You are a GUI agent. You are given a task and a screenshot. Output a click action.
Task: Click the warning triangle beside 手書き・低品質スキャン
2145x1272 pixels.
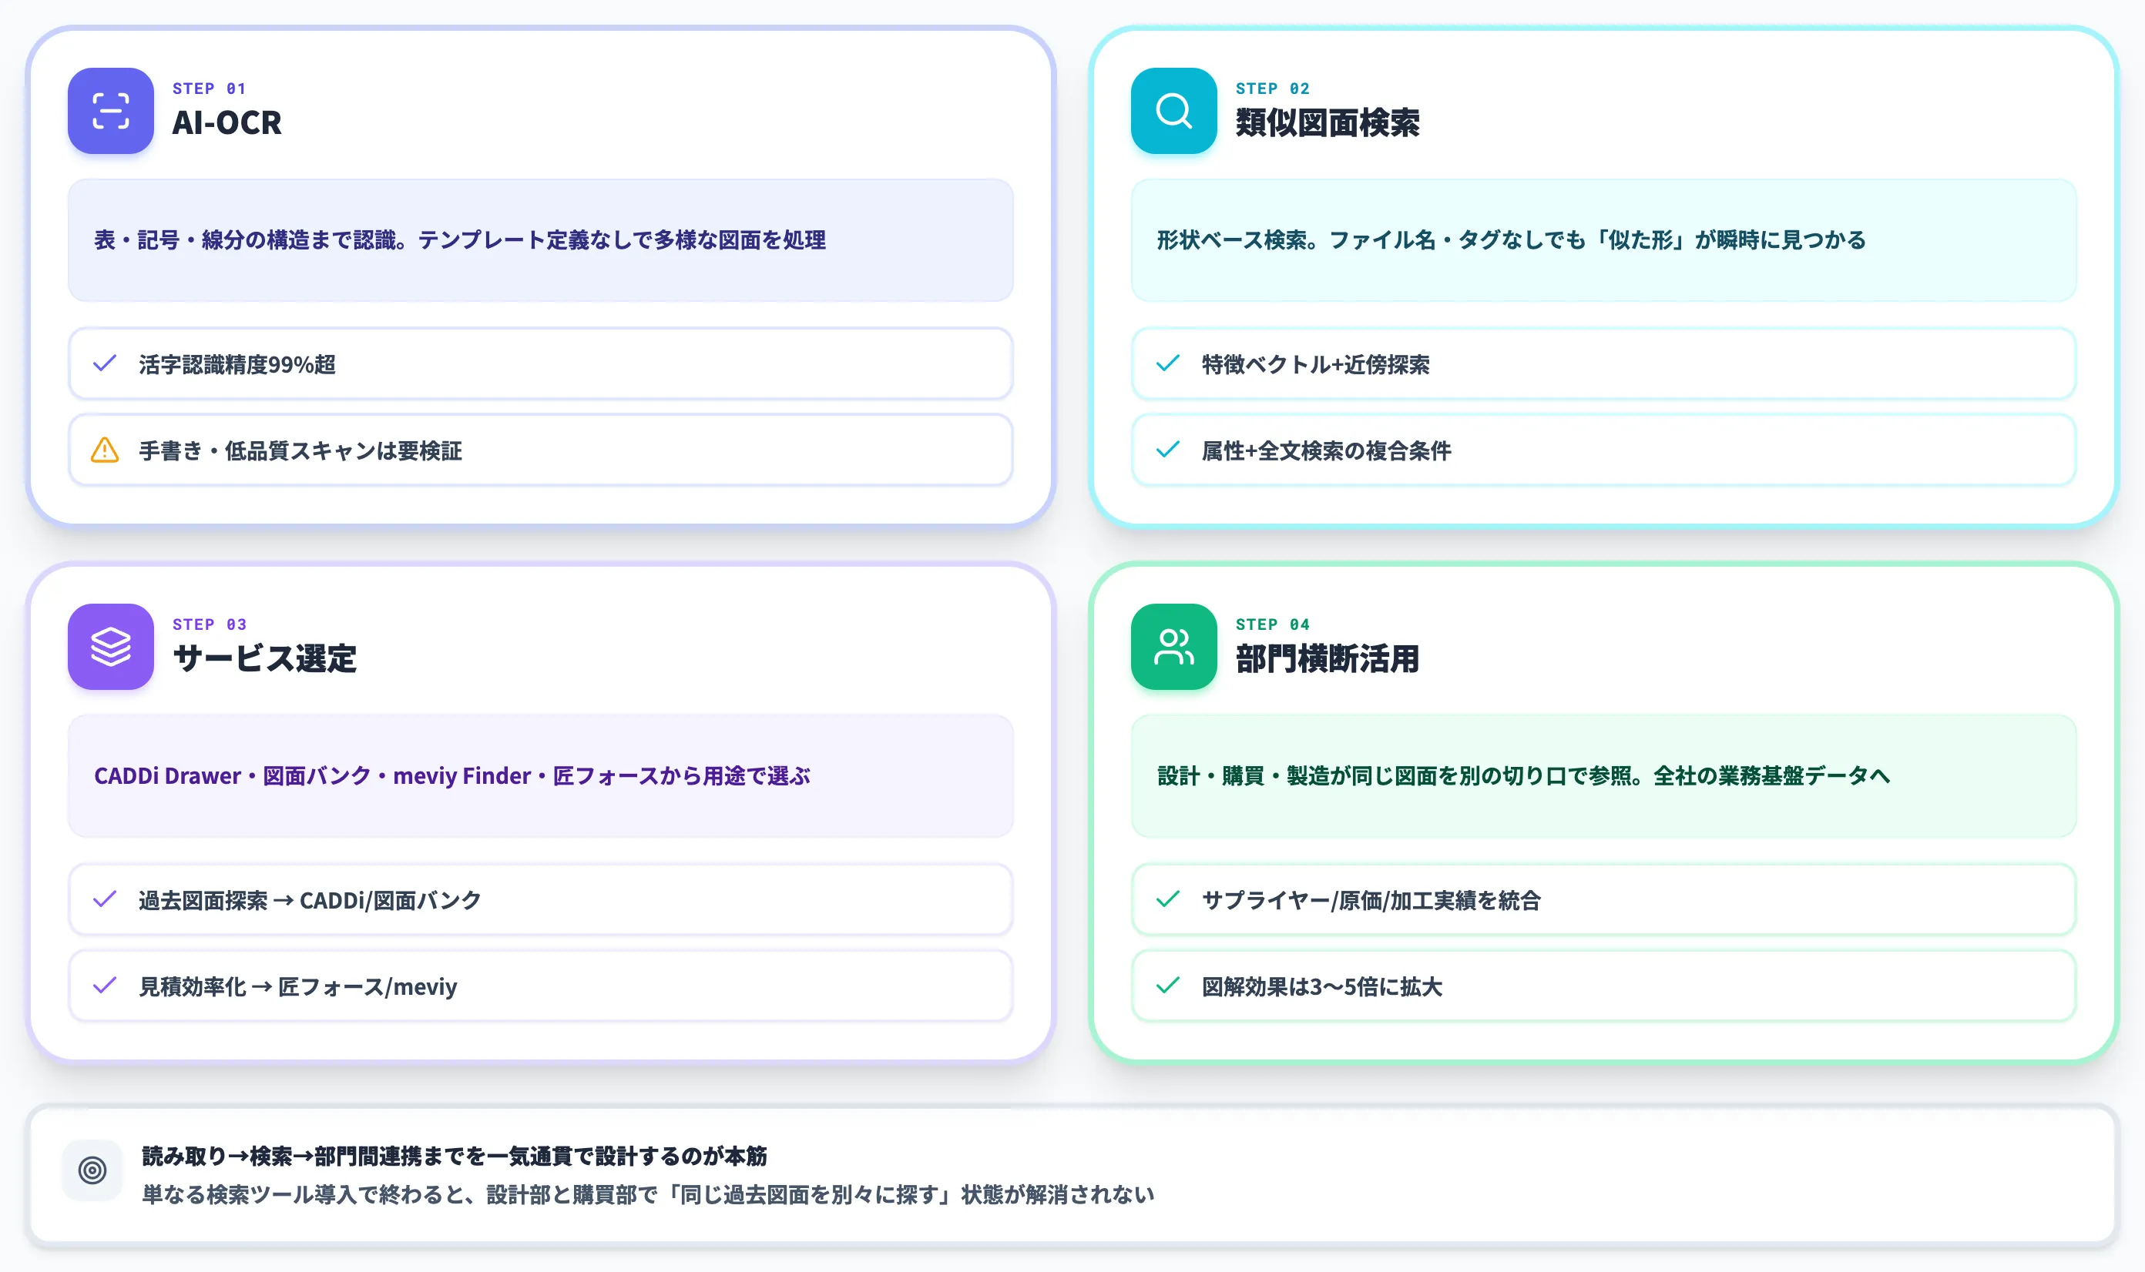pyautogui.click(x=105, y=450)
